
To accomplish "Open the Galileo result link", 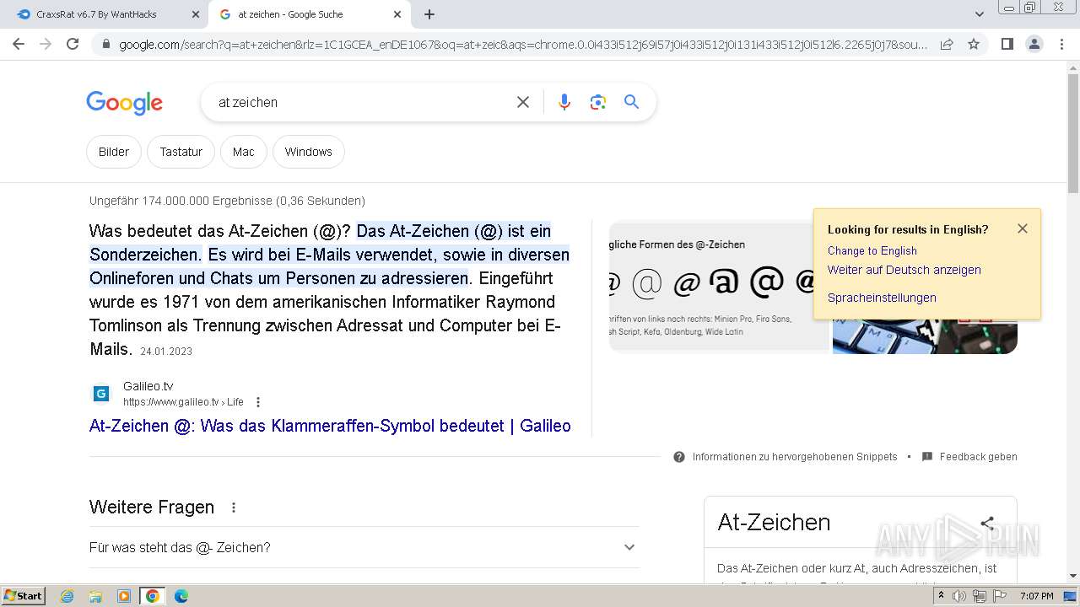I will [330, 426].
